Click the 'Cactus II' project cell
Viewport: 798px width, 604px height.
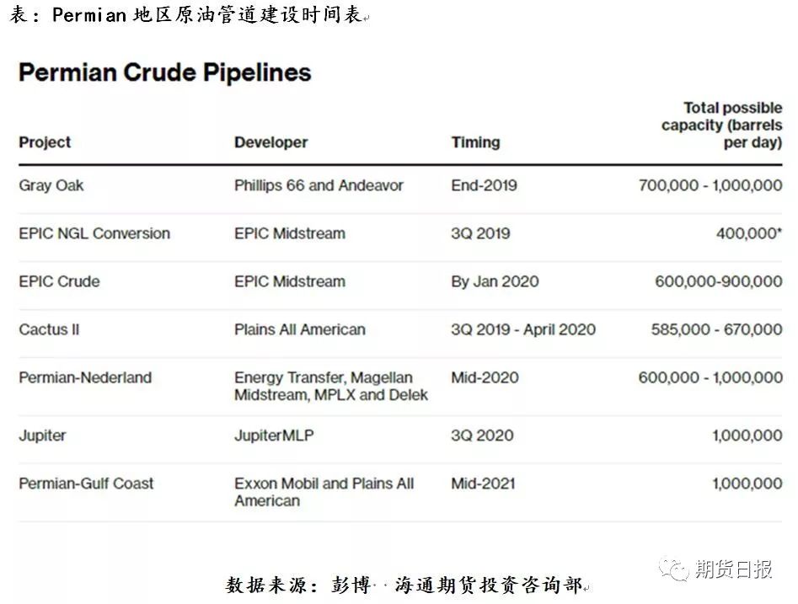[x=49, y=329]
